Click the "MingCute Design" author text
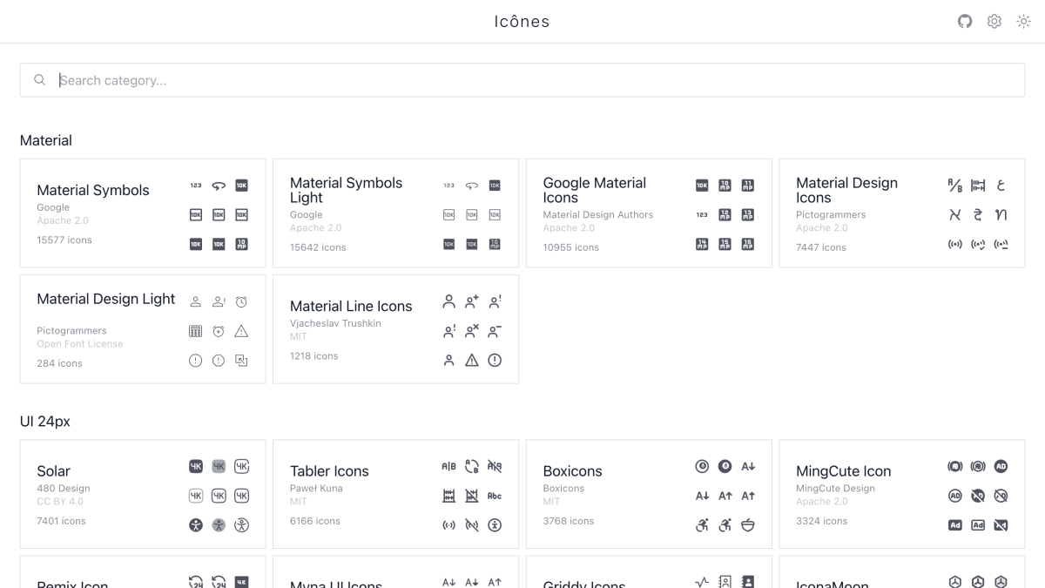The width and height of the screenshot is (1045, 588). pyautogui.click(x=835, y=488)
